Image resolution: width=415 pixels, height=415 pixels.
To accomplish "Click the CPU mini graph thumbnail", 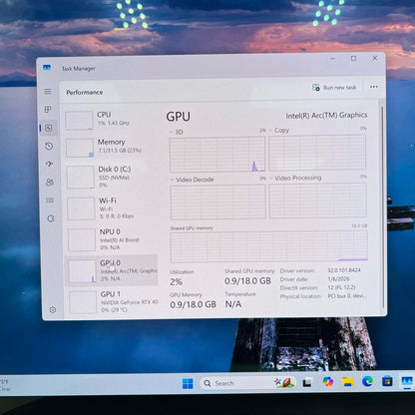I will (79, 121).
